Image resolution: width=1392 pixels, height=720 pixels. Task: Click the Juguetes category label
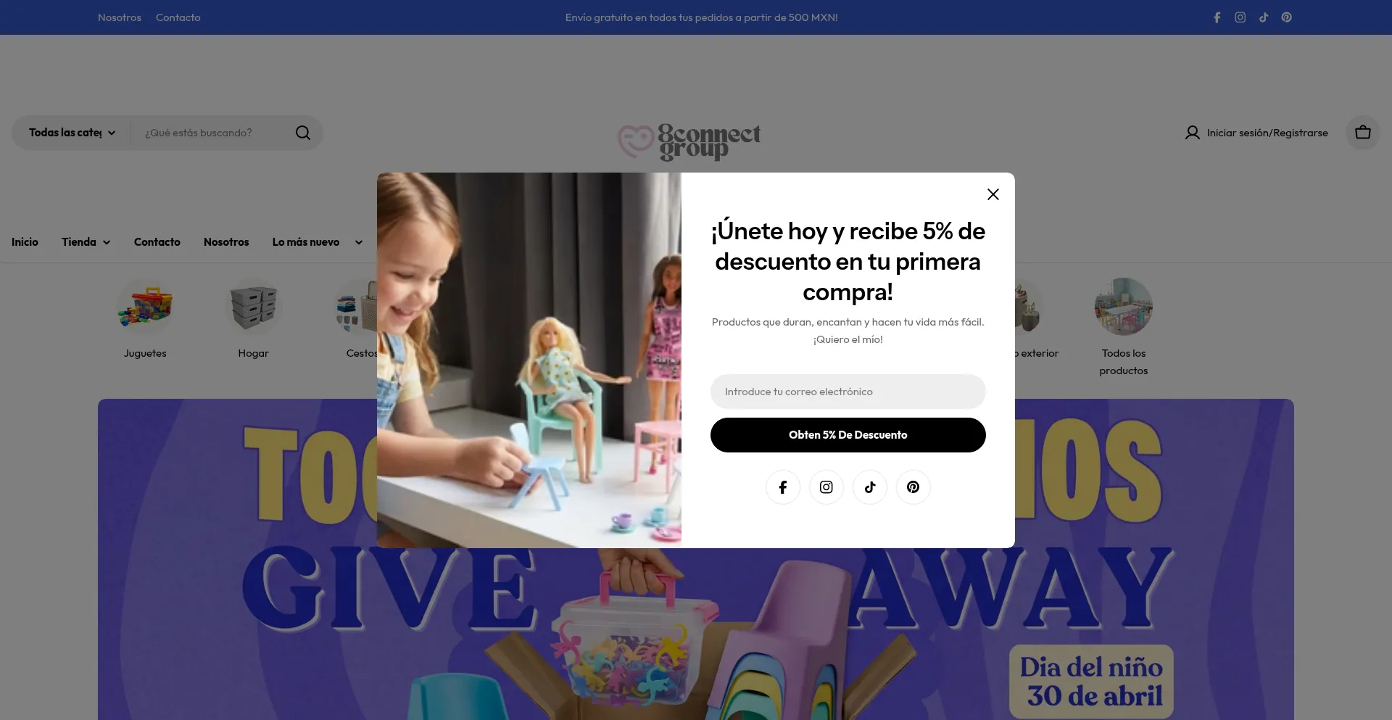[145, 353]
